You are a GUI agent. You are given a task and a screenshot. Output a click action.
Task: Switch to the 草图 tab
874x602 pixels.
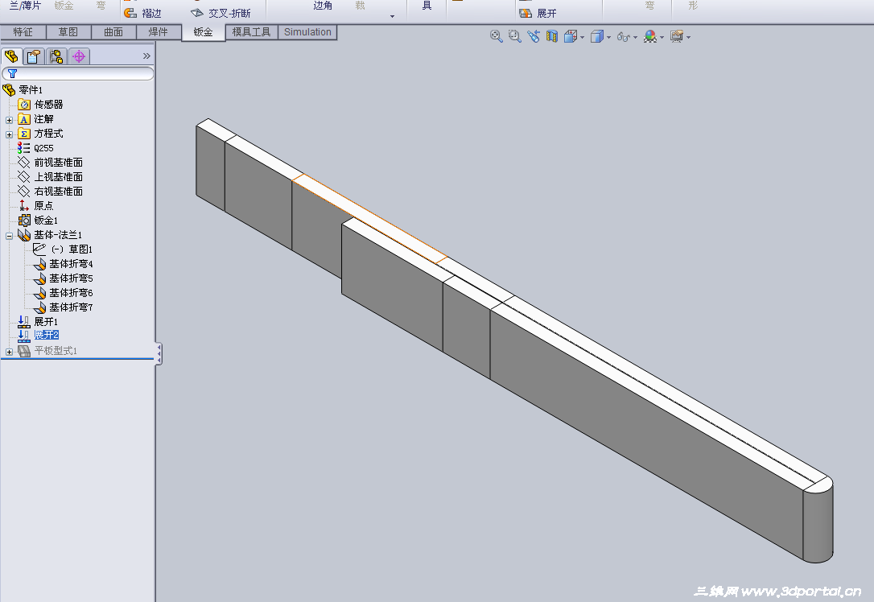click(x=68, y=32)
